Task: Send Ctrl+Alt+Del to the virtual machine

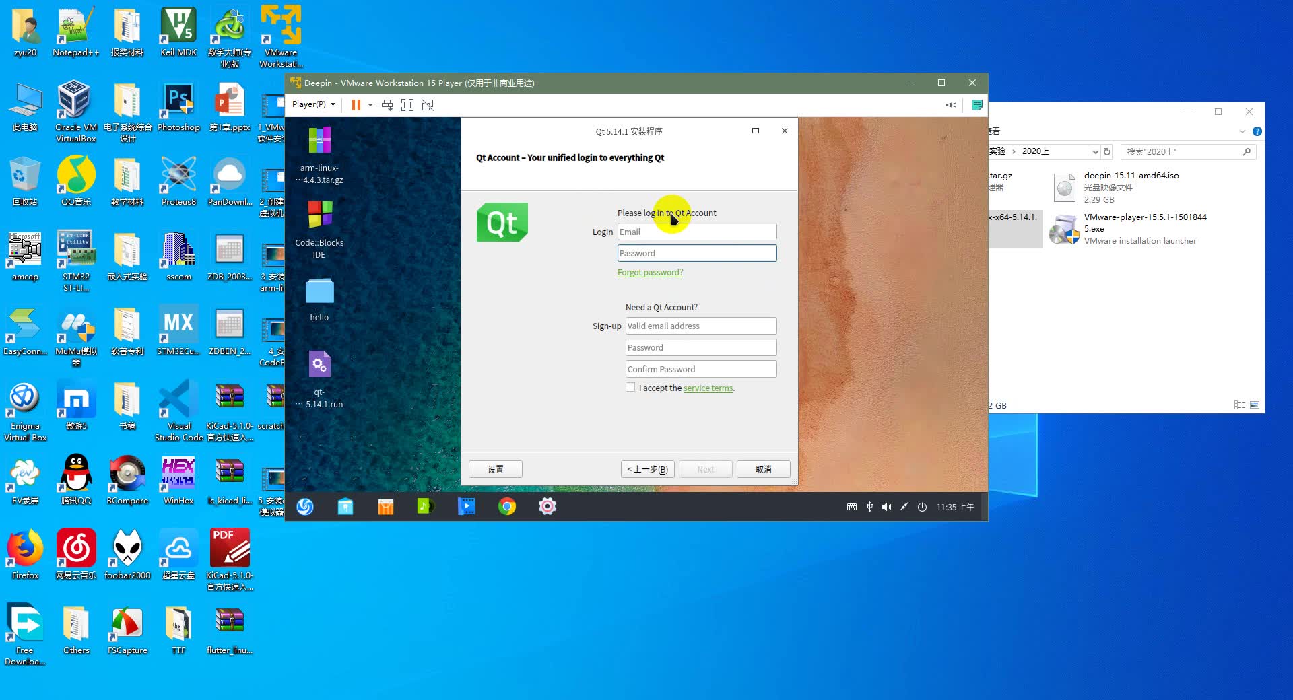Action: coord(387,105)
